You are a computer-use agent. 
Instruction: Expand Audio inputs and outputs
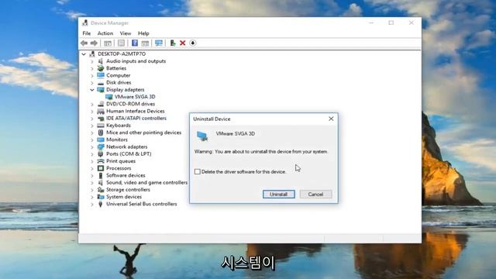(92, 61)
